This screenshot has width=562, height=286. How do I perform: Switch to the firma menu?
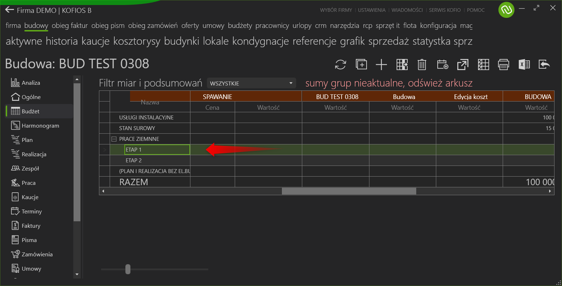click(x=13, y=25)
